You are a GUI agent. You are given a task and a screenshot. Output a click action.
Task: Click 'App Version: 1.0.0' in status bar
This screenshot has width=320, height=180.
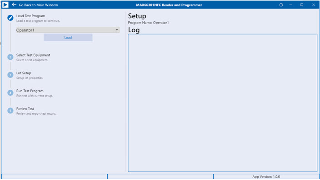tap(266, 176)
